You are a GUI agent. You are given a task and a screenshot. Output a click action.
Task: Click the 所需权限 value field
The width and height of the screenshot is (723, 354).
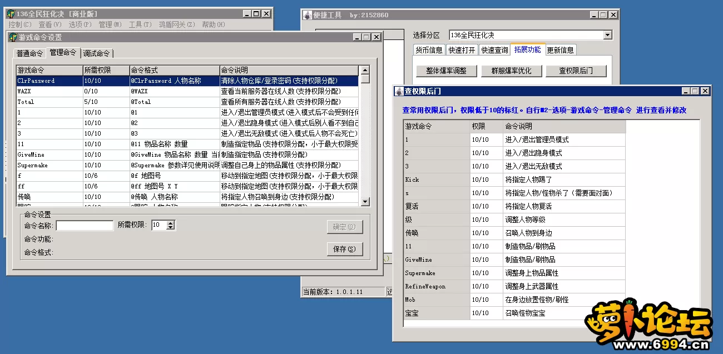(x=159, y=225)
